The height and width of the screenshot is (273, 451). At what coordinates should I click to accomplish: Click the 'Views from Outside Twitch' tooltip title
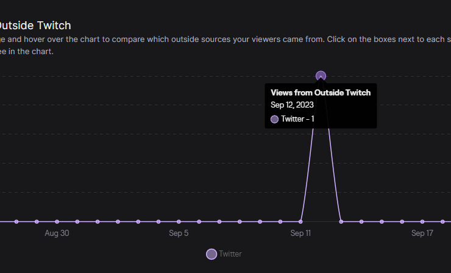coord(321,92)
